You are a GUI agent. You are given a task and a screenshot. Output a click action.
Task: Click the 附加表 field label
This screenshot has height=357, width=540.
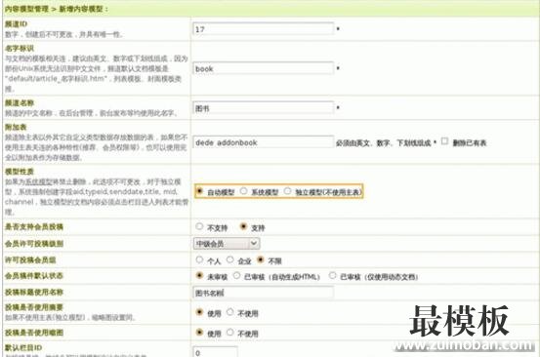pyautogui.click(x=16, y=127)
